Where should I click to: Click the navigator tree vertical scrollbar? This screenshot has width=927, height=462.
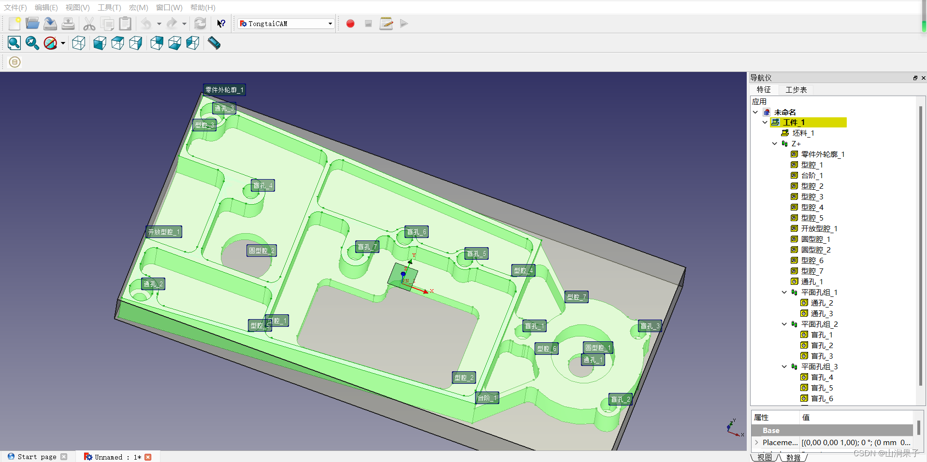pos(920,246)
